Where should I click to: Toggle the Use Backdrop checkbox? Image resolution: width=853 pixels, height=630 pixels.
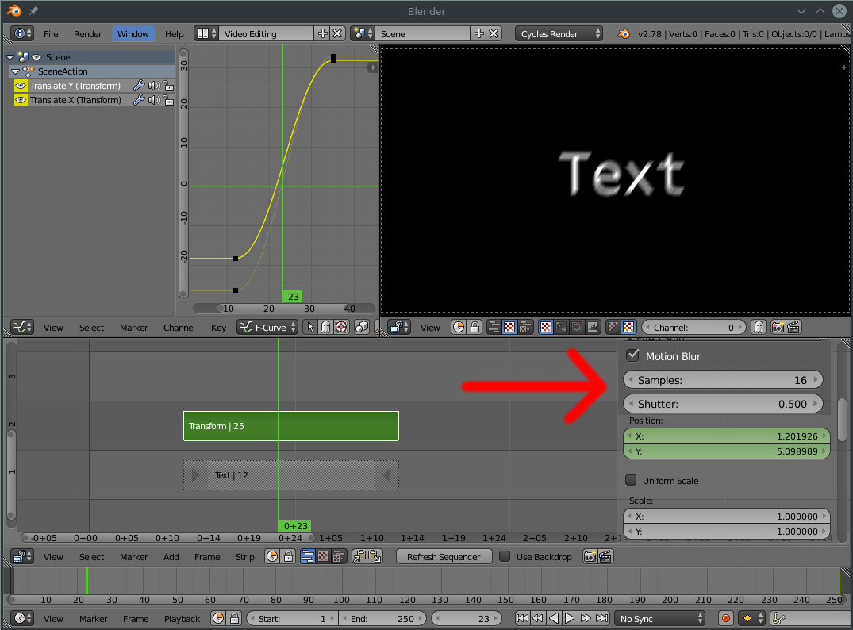[x=505, y=556]
